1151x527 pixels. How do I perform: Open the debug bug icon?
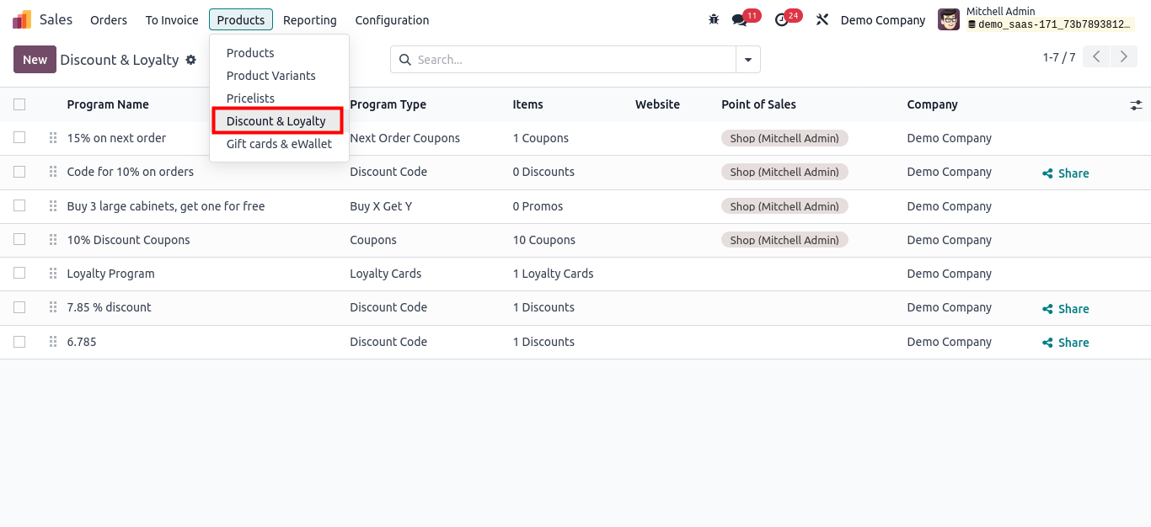(714, 19)
